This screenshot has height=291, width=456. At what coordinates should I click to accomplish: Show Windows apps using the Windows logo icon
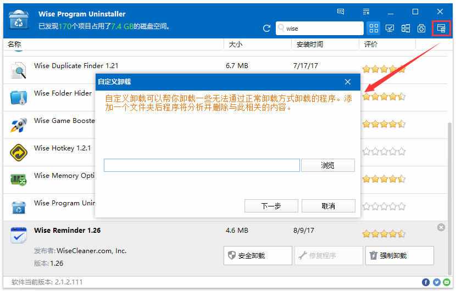[405, 29]
